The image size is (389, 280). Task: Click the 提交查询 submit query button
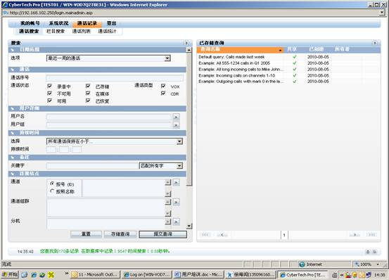coord(162,234)
